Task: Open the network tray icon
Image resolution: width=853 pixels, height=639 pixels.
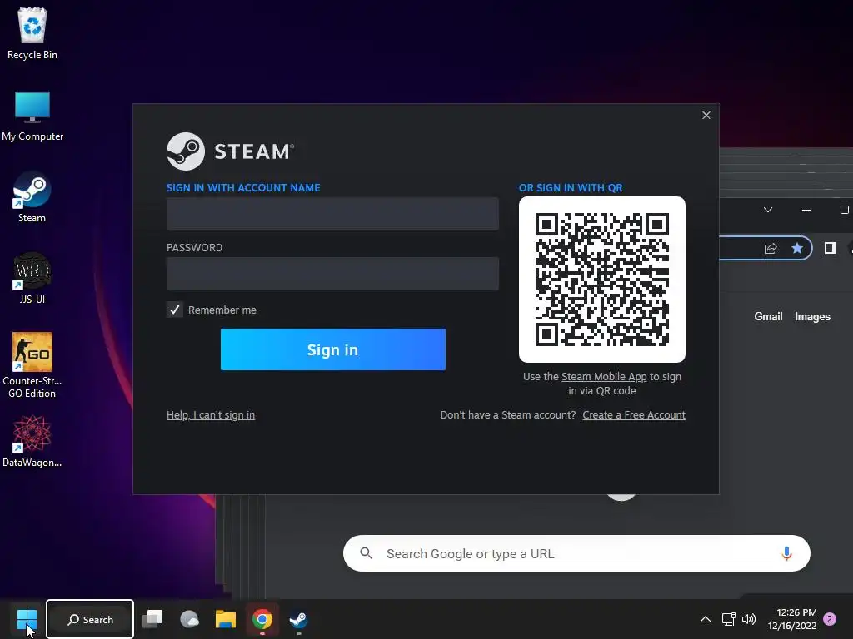Action: (728, 619)
